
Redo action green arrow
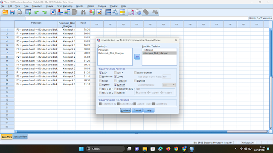coord(44,12)
